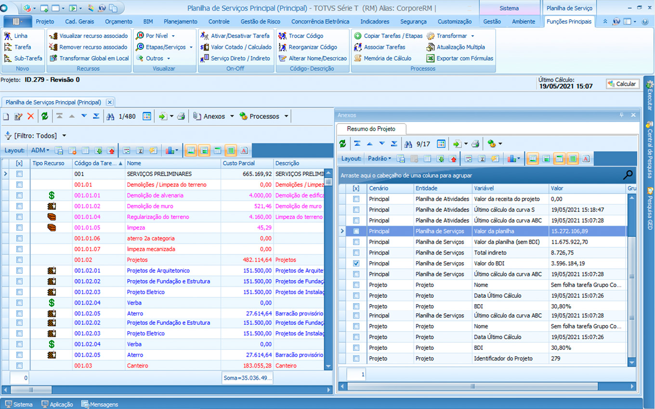Open the Anexos dropdown menu
Screen dimensions: 655x409
[232, 116]
